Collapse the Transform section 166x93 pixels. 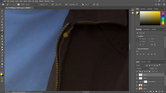point(136,36)
